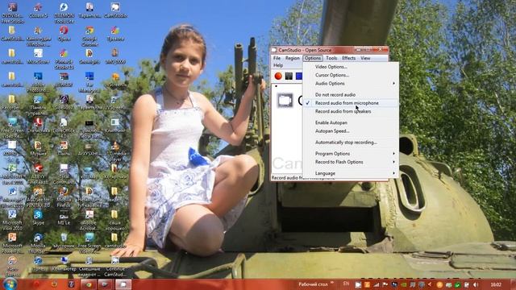
Task: Open LibreOffice 4.0 desktop shortcut
Action: 64,127
